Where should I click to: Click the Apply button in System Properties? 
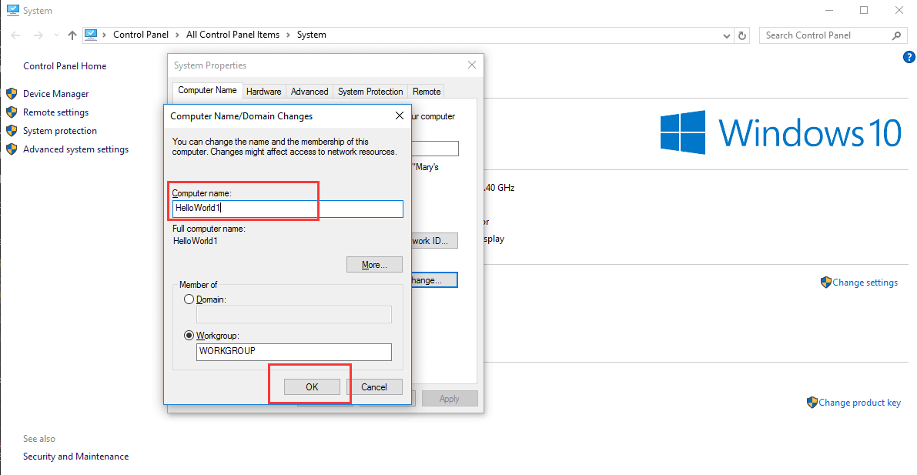pos(450,399)
